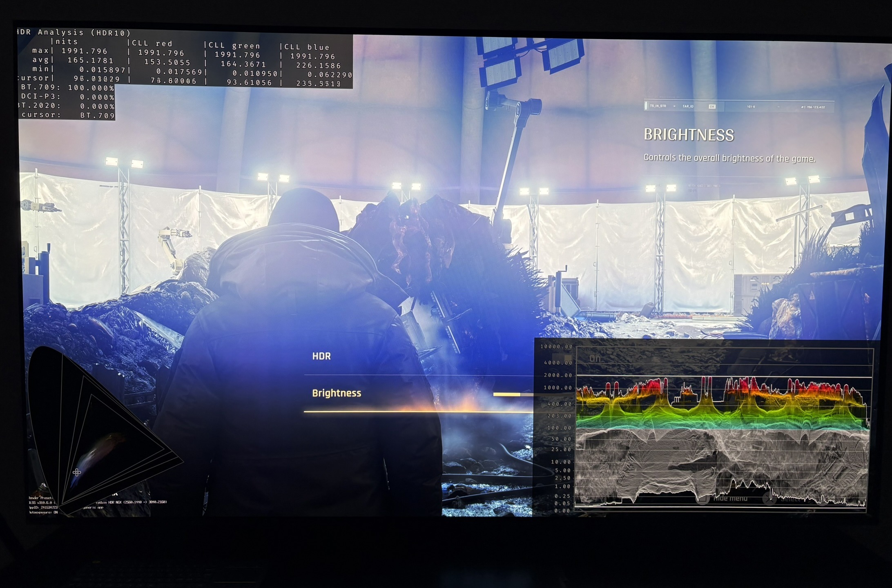The height and width of the screenshot is (588, 892).
Task: Click the Autoexposure: ON status text
Action: [x=43, y=512]
